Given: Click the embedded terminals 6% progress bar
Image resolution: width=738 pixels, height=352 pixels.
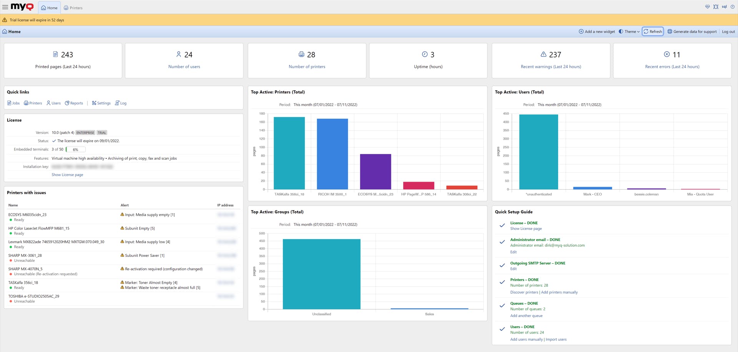Looking at the screenshot, I should pos(76,150).
